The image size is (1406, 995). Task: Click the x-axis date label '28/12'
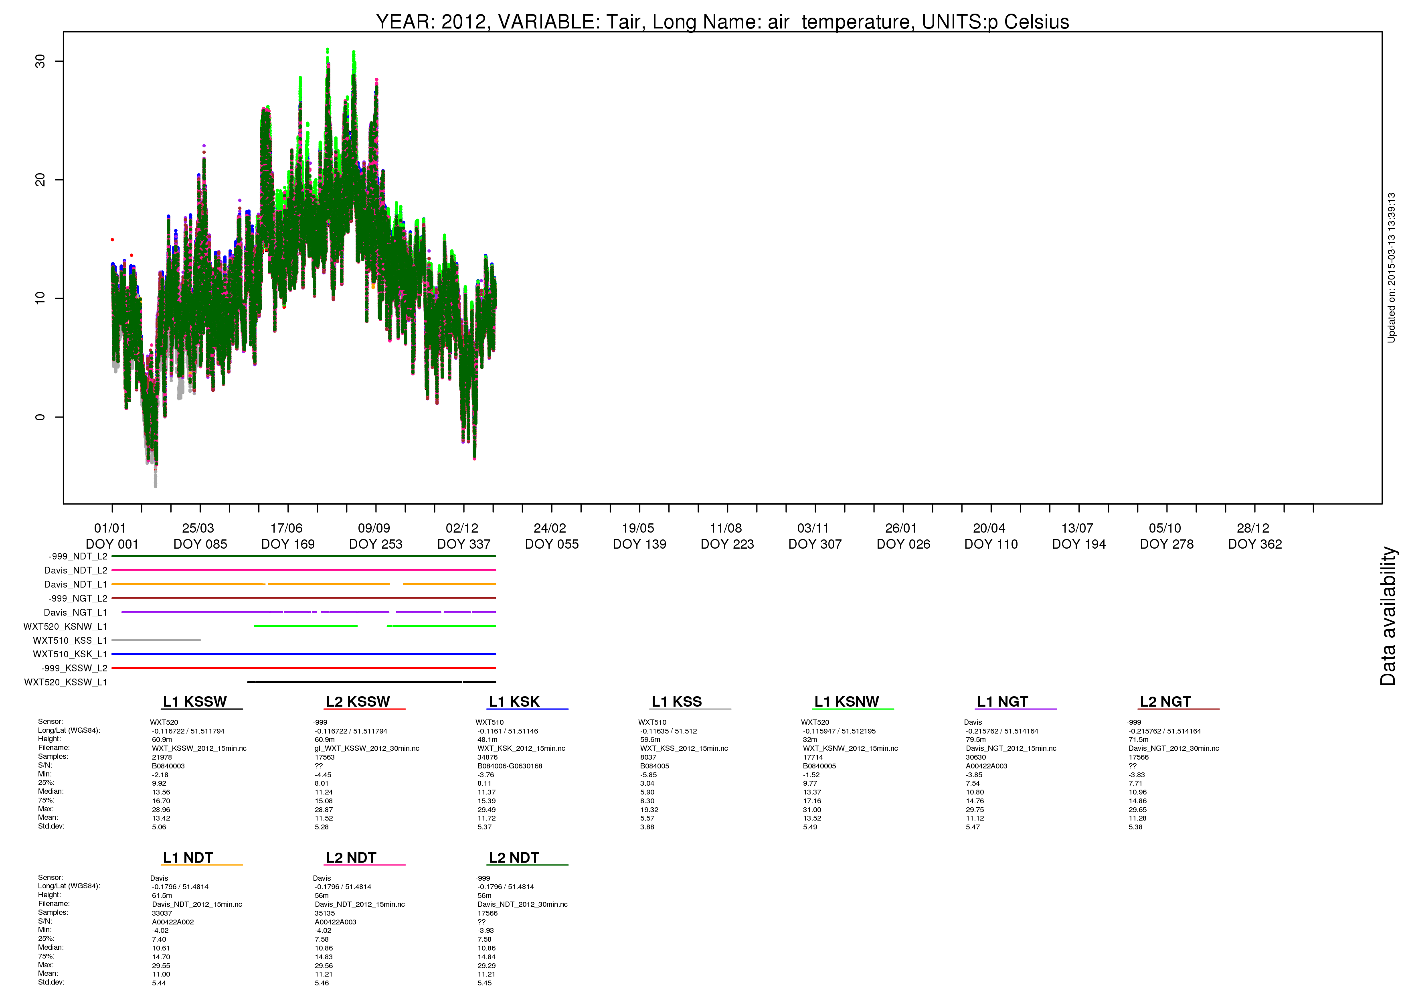click(1253, 528)
